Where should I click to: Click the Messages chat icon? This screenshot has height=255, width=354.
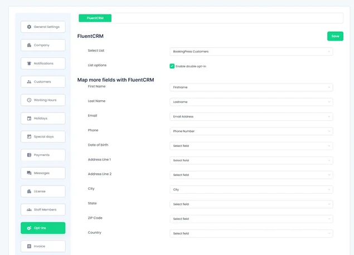click(x=29, y=173)
